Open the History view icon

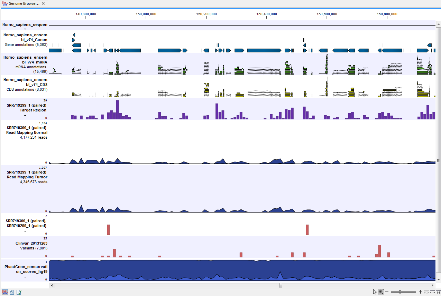[11, 293]
